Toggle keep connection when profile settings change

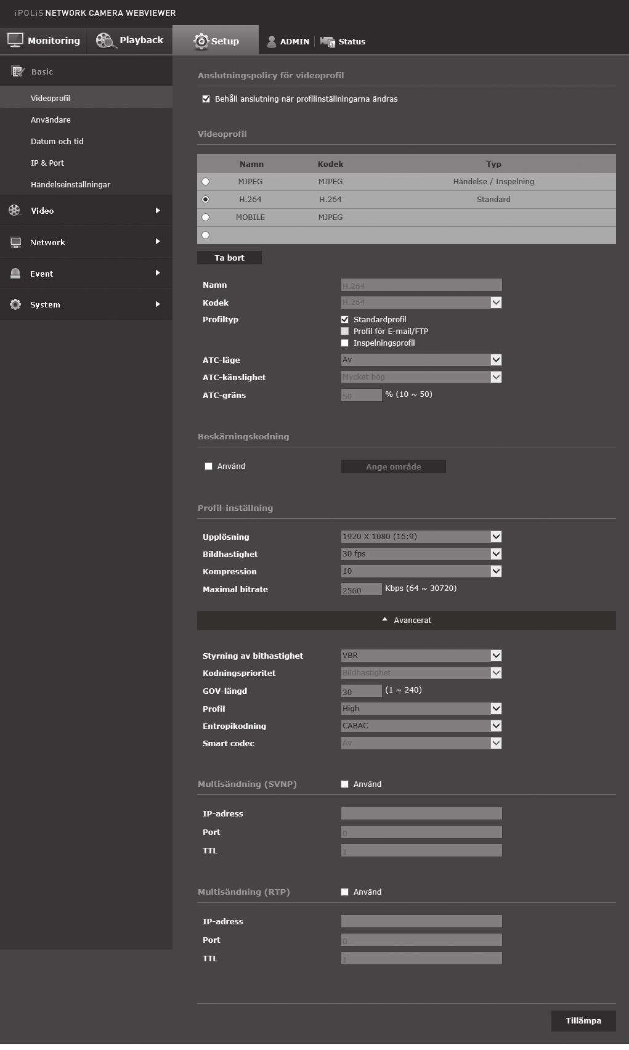(206, 99)
